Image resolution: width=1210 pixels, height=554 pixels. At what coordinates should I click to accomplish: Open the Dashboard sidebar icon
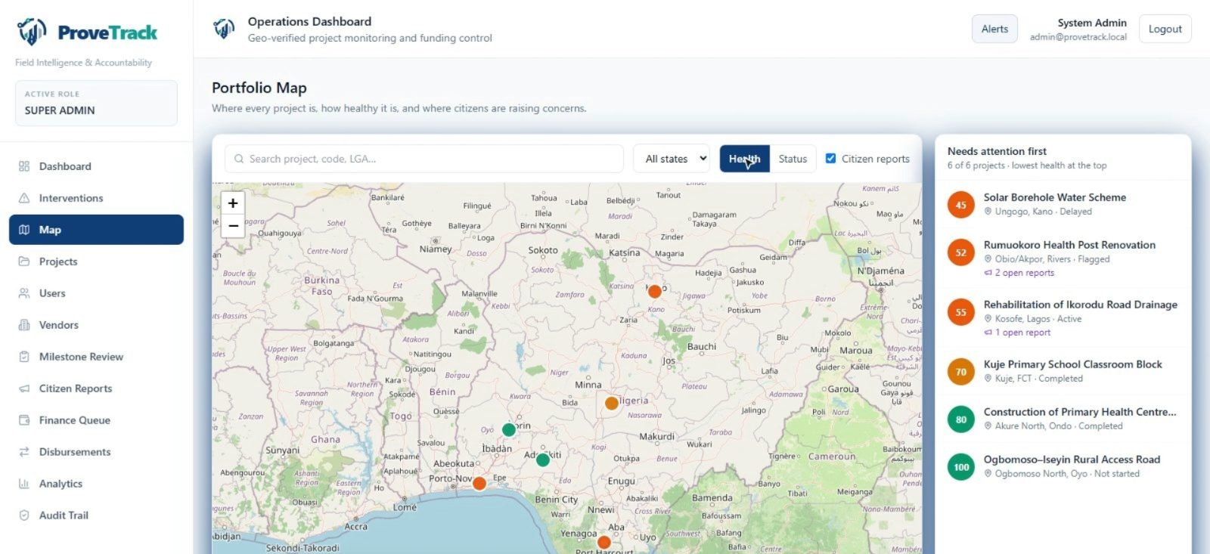(24, 166)
